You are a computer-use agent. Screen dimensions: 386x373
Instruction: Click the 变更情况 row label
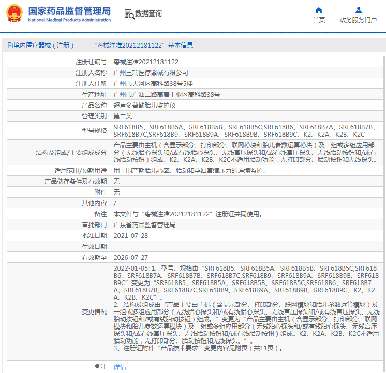pos(94,312)
